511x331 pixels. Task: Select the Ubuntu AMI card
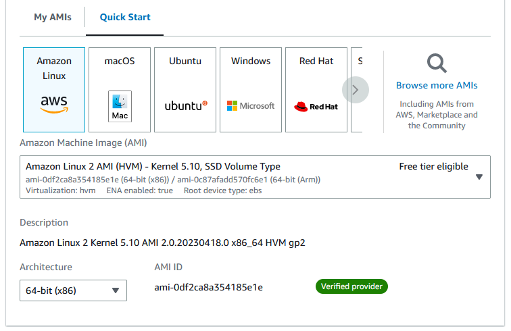point(185,90)
